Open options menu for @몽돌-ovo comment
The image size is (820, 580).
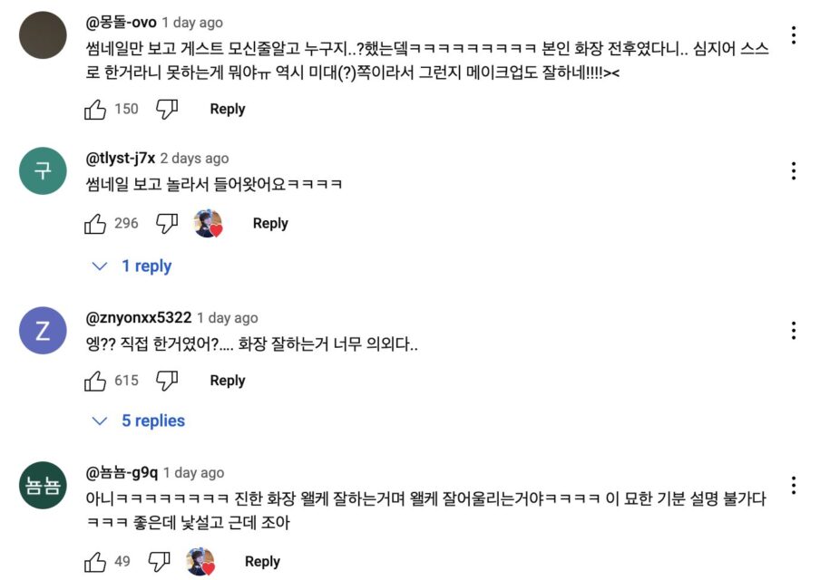tap(794, 35)
